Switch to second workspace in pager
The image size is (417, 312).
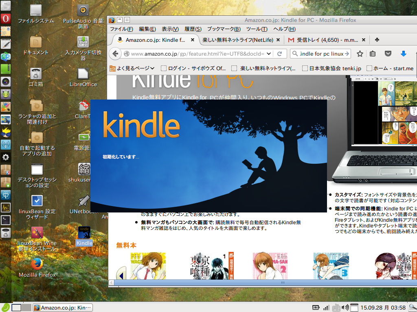click(x=26, y=308)
